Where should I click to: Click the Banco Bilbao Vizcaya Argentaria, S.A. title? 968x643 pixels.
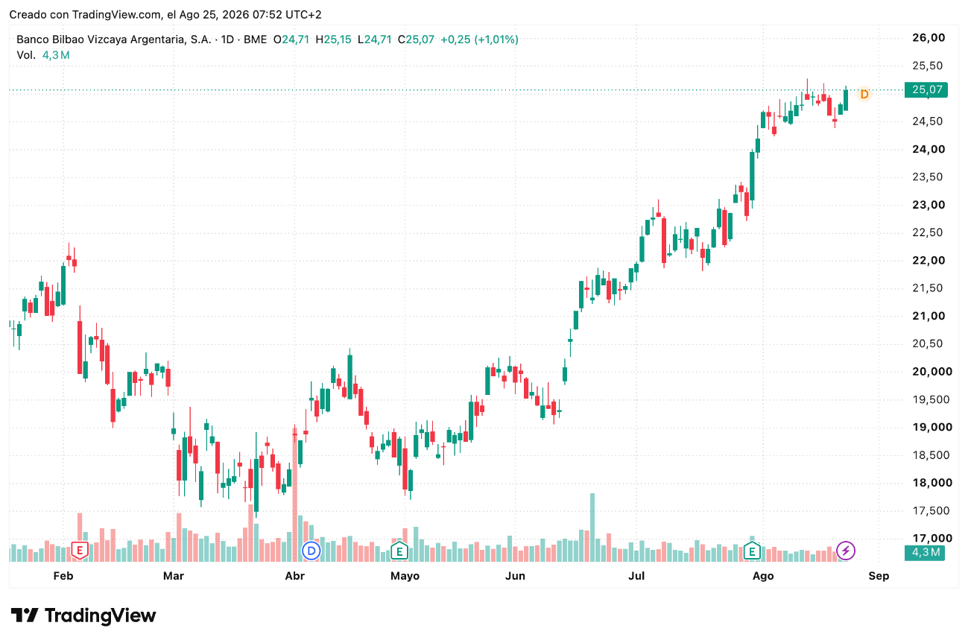pyautogui.click(x=113, y=39)
